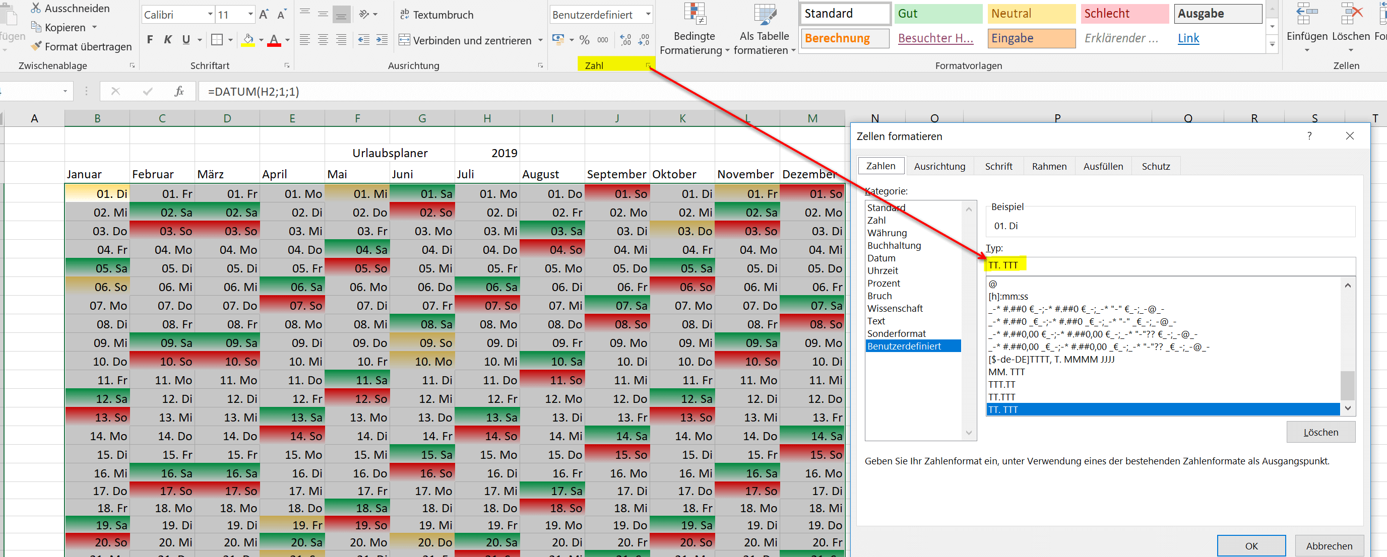This screenshot has width=1387, height=557.
Task: Open Als Tabelle formatieren menu
Action: pos(764,29)
